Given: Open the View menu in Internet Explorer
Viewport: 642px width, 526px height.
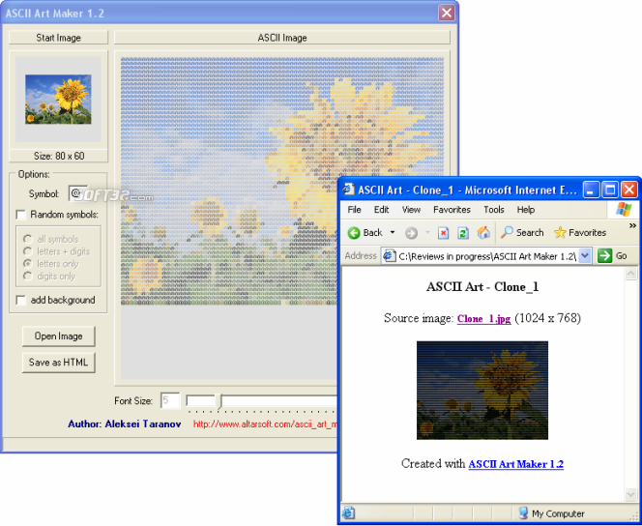Looking at the screenshot, I should point(411,210).
